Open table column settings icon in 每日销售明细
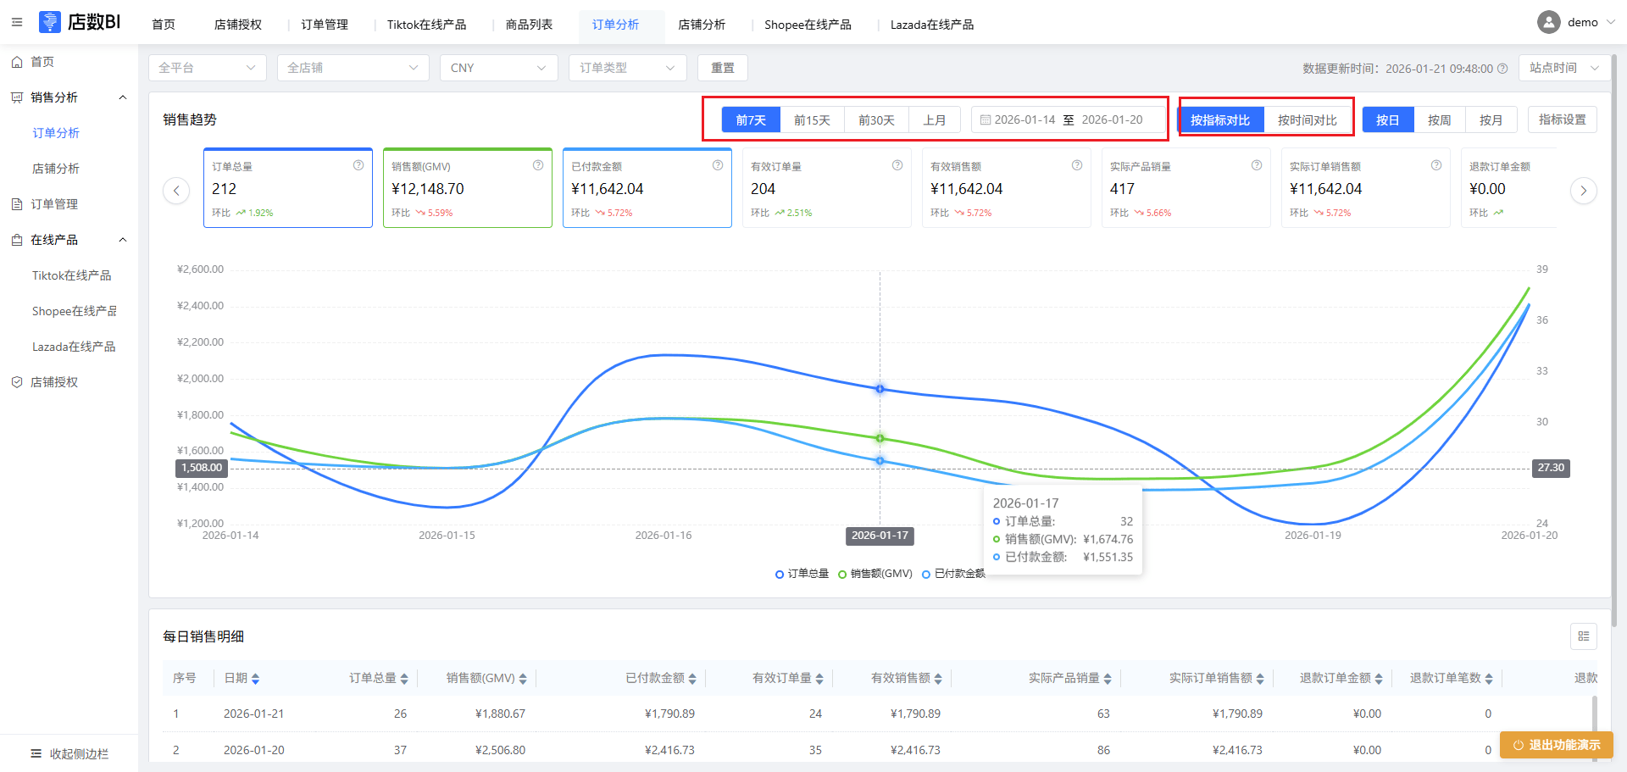 [x=1583, y=636]
